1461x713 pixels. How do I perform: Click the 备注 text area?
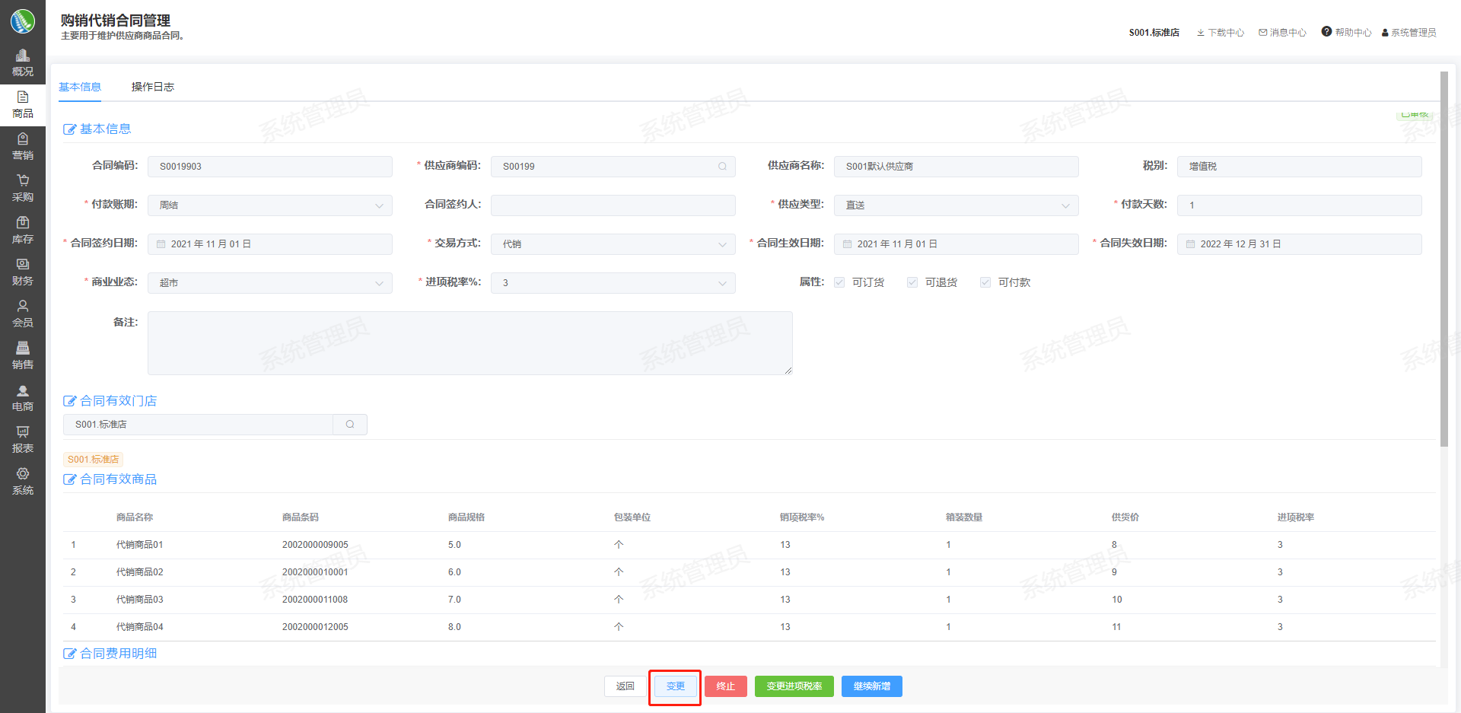[470, 343]
